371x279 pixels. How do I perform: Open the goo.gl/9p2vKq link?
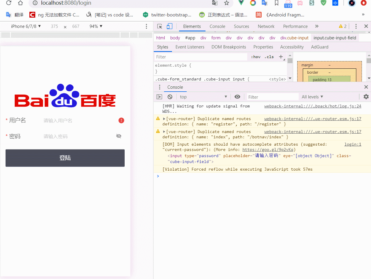[x=268, y=149]
